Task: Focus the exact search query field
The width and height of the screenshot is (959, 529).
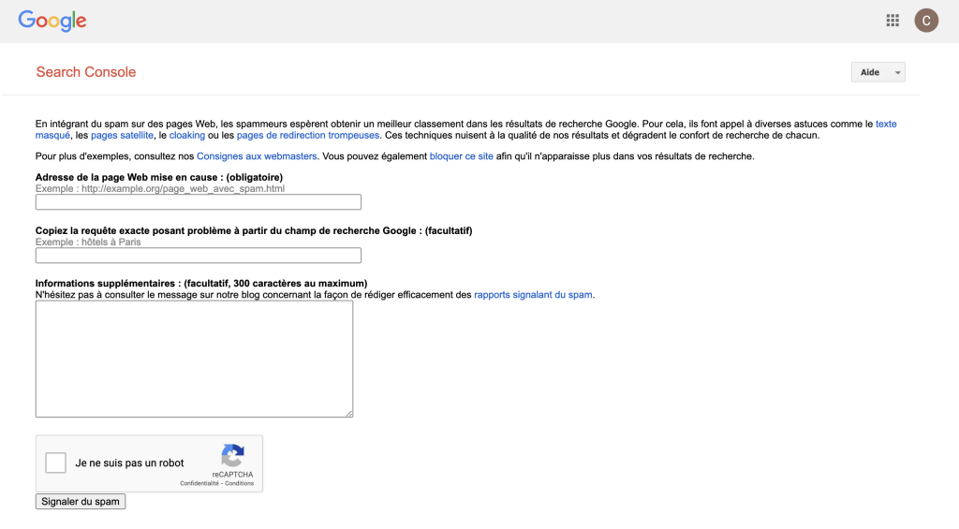Action: (198, 256)
